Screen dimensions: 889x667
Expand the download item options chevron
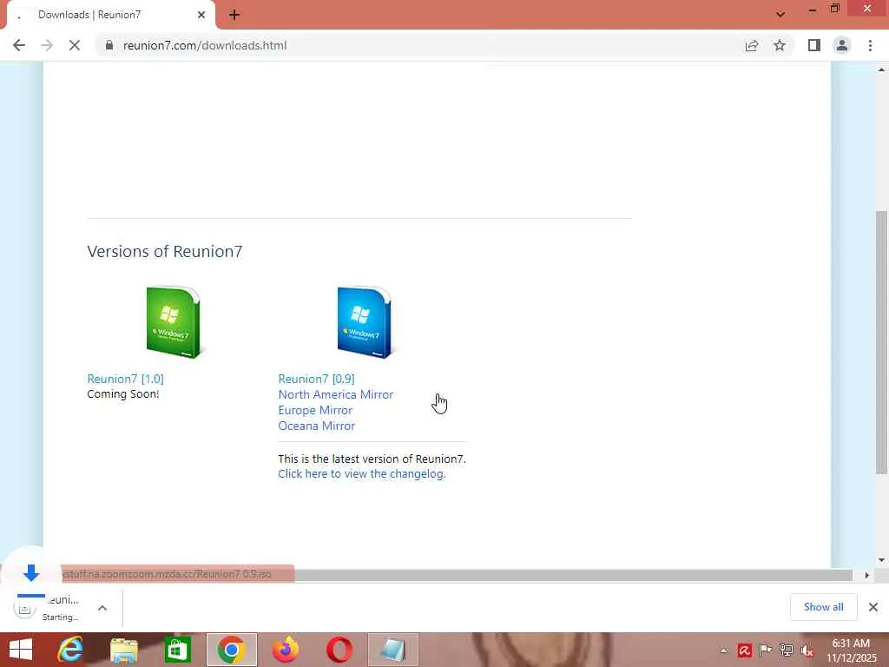coord(102,608)
